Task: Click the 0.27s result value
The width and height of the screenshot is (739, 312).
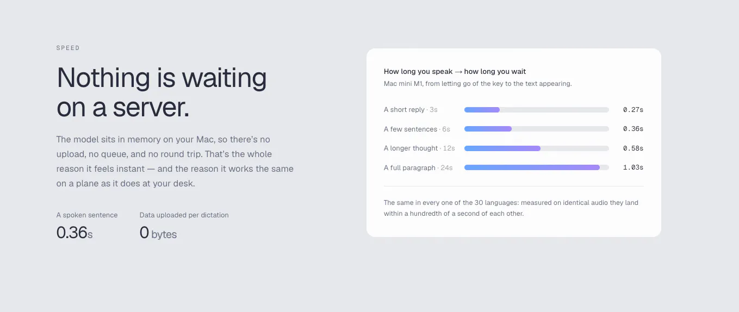Action: pyautogui.click(x=633, y=110)
